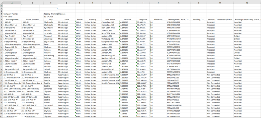
Task: Click the Network Connectivity Status header
Action: 220,20
